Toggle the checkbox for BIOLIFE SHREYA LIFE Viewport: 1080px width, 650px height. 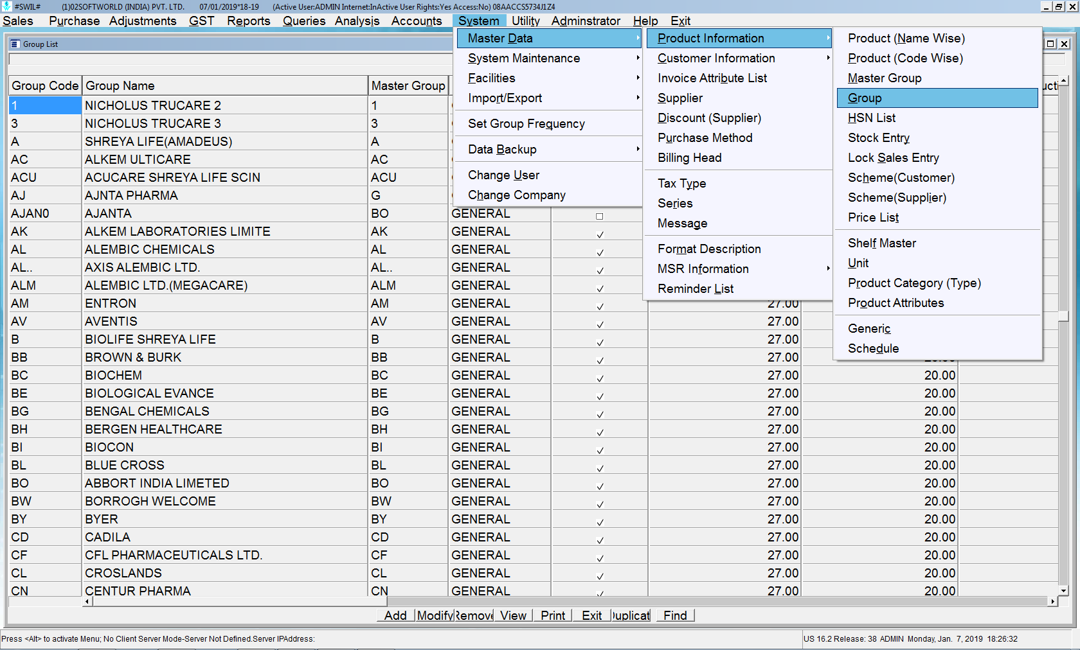coord(600,342)
